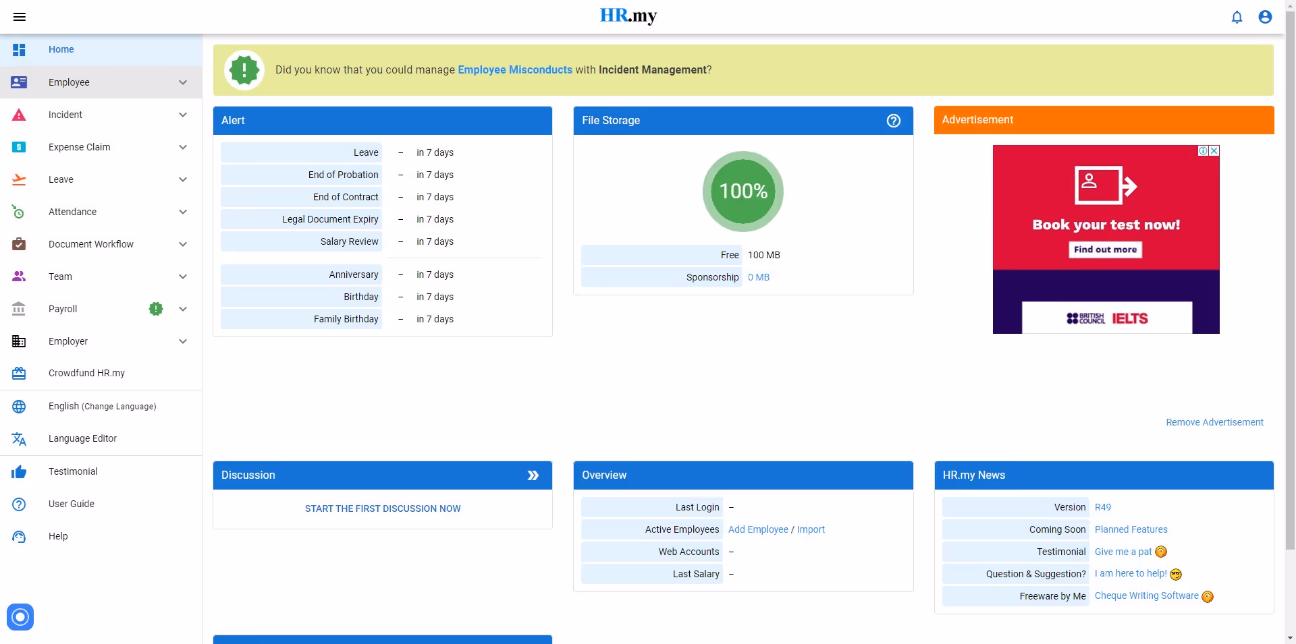Open Crowdfund HR.my menu item
This screenshot has height=644, width=1296.
pos(101,373)
